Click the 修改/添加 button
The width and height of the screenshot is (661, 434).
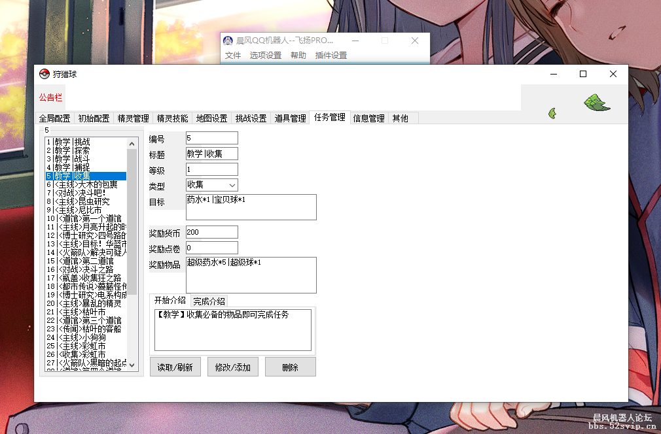232,366
